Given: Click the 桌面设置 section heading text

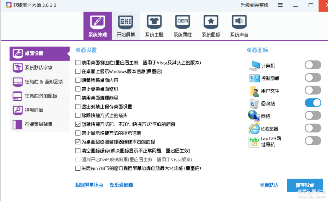Looking at the screenshot, I should pyautogui.click(x=86, y=50).
